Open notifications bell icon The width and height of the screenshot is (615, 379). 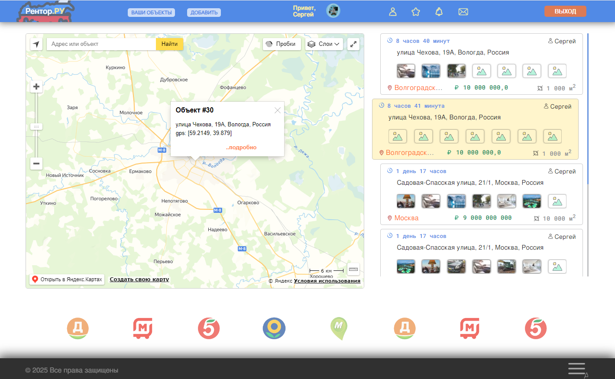click(439, 12)
